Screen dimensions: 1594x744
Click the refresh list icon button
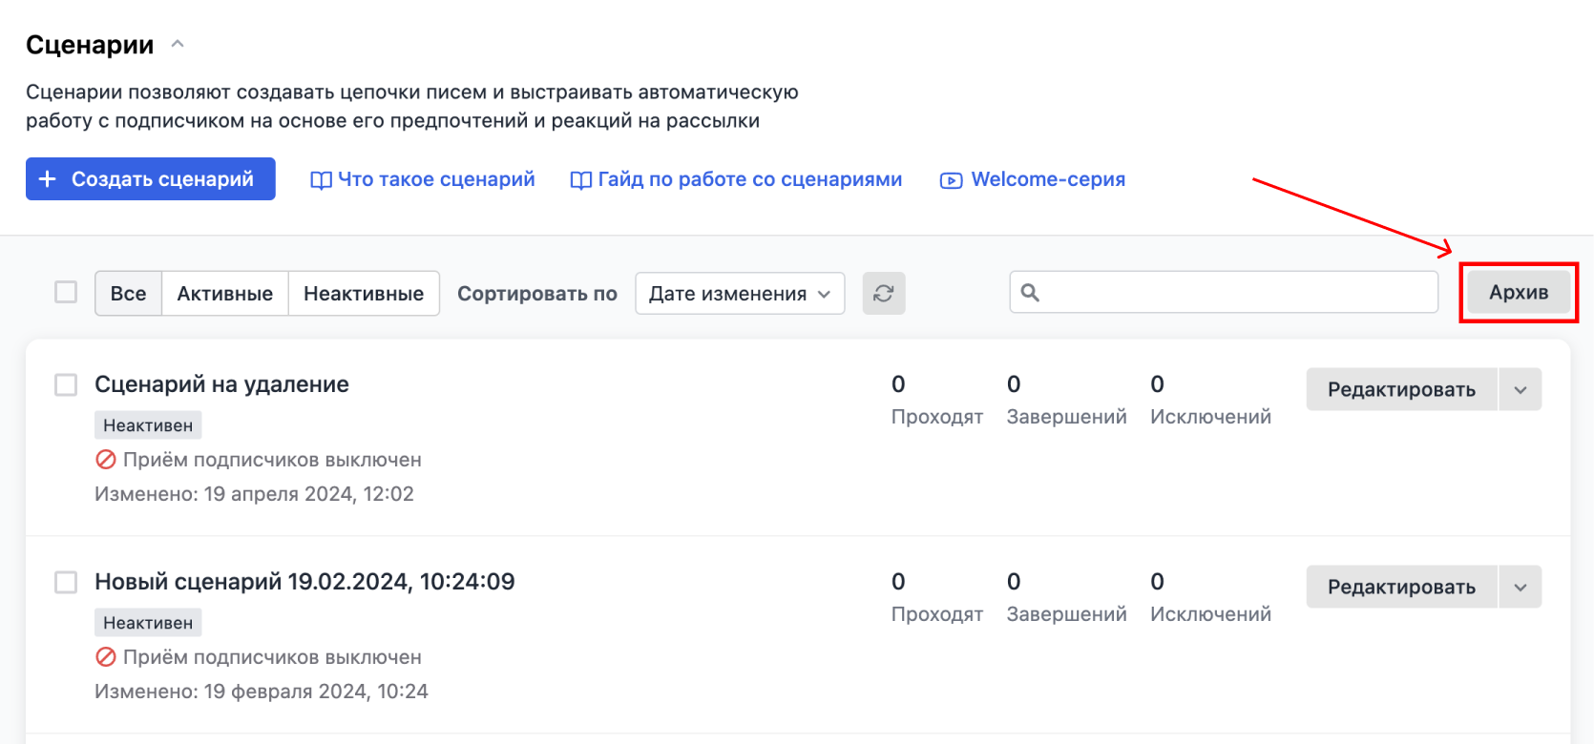883,293
